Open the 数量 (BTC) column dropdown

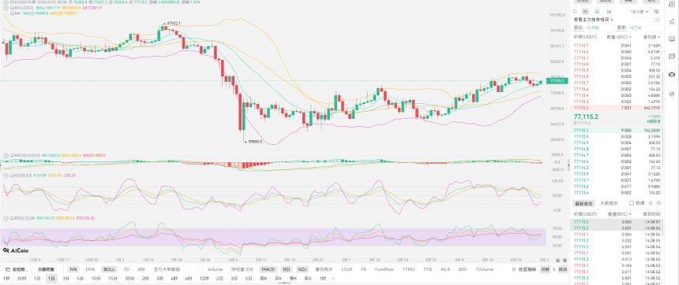point(619,37)
